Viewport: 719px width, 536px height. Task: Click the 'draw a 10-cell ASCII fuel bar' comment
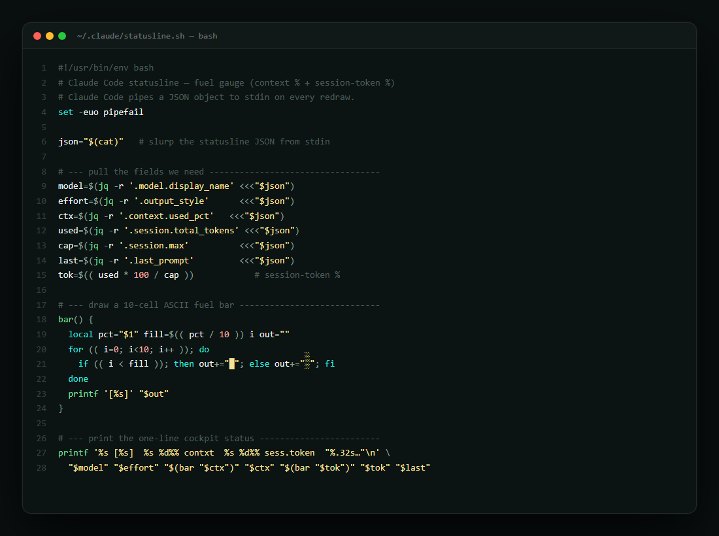(219, 305)
